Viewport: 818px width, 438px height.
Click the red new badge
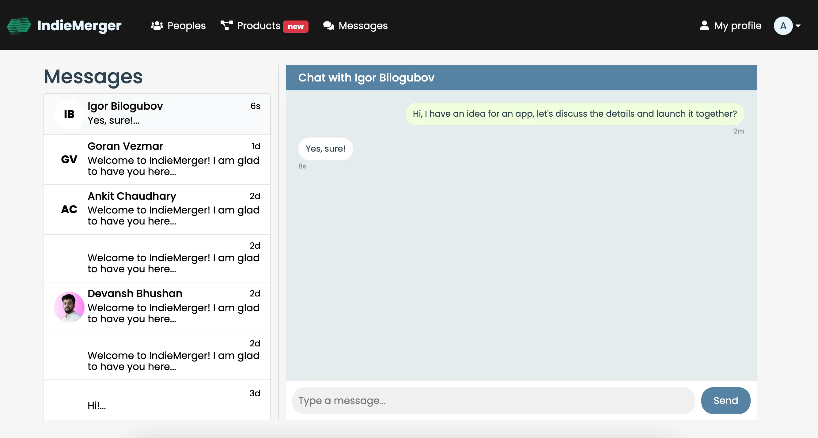[296, 26]
